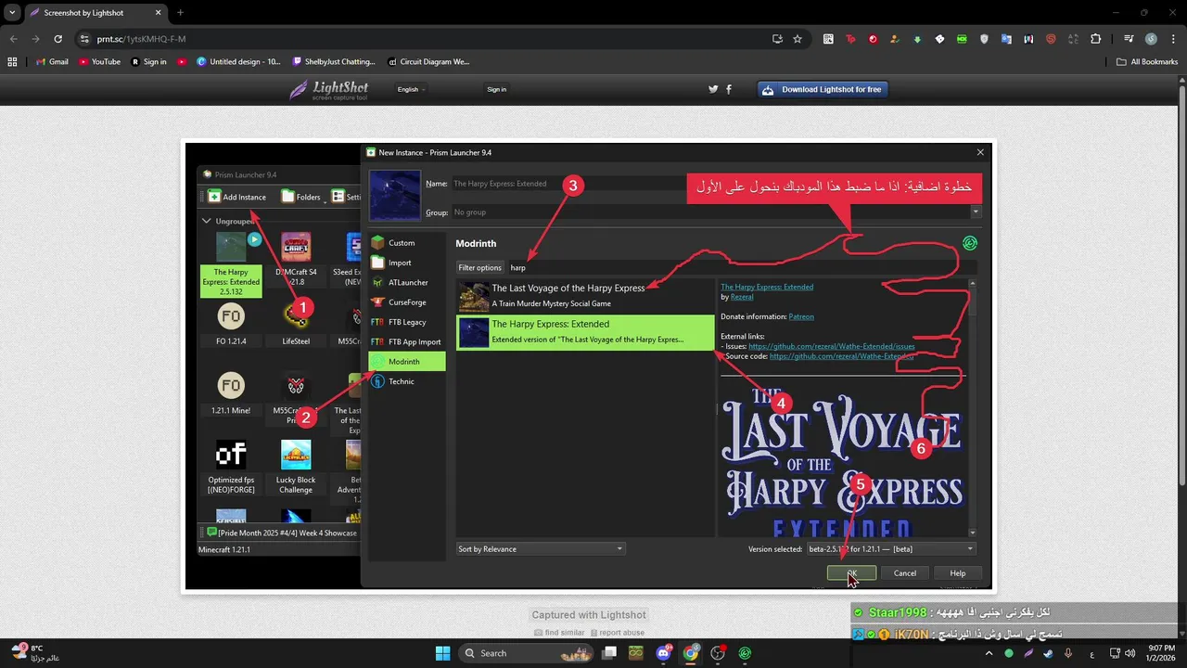1187x668 pixels.
Task: Open Lightshot Facebook icon
Action: point(729,90)
